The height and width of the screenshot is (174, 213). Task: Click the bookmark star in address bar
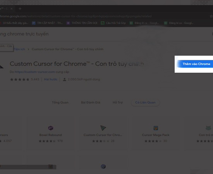(x=211, y=16)
